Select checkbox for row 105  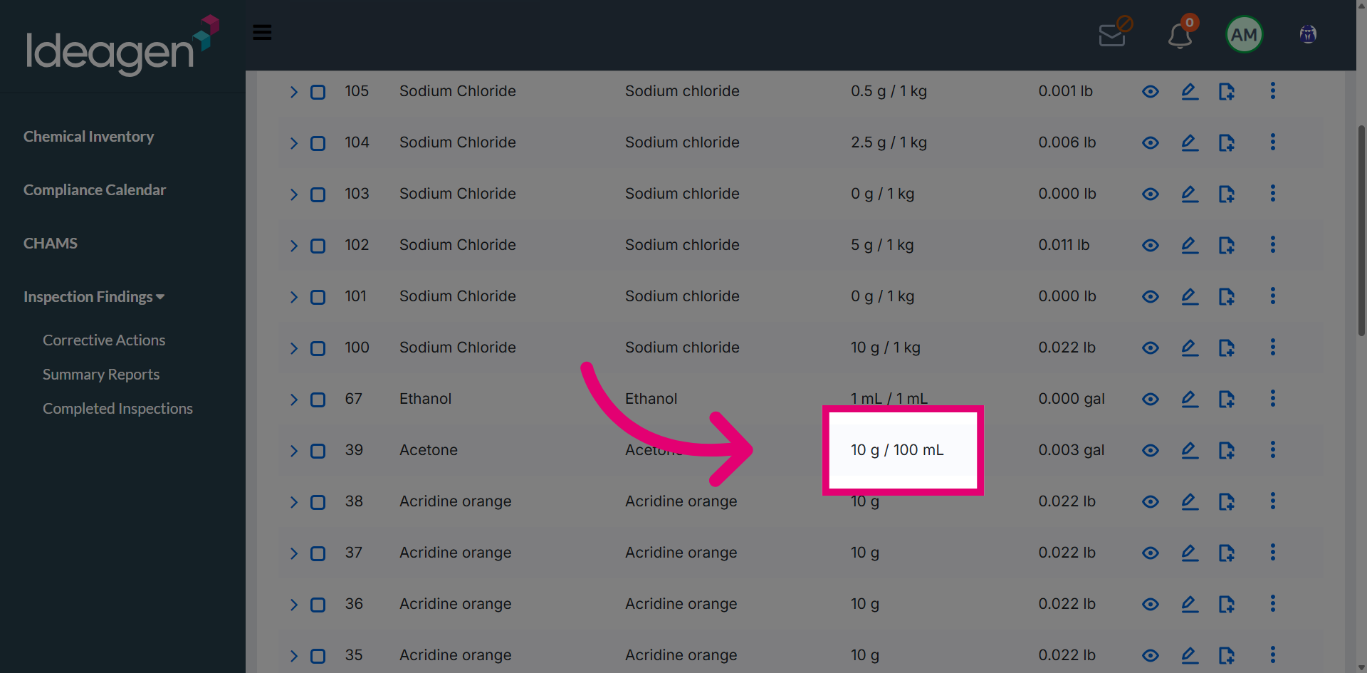tap(318, 92)
